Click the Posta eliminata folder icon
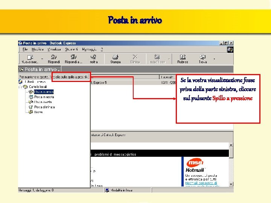The width and height of the screenshot is (271, 203). (x=31, y=107)
